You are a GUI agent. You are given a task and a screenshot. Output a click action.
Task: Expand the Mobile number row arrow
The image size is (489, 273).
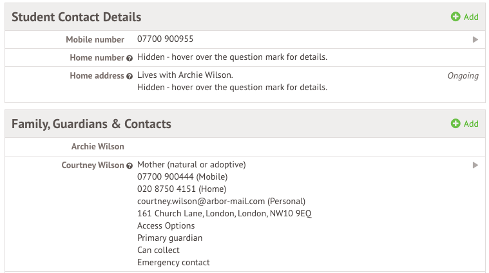point(475,39)
